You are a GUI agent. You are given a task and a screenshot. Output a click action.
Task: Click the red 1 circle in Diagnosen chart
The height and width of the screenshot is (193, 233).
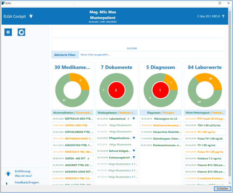pos(160,90)
